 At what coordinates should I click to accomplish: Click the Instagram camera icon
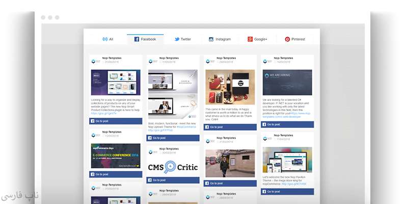tap(211, 39)
